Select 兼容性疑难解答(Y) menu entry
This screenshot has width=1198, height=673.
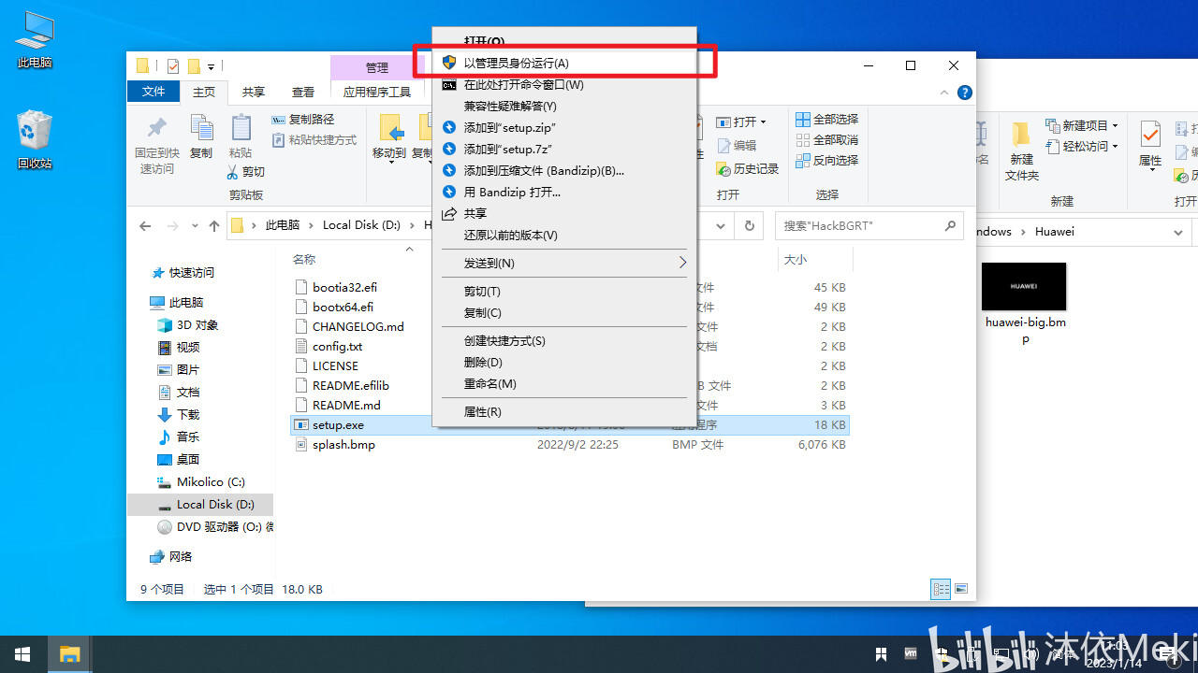coord(564,106)
